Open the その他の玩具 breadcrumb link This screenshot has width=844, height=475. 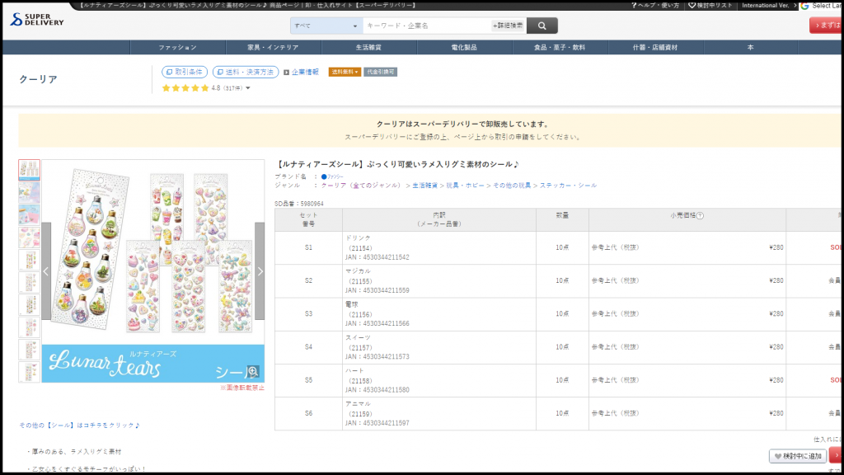pyautogui.click(x=512, y=186)
